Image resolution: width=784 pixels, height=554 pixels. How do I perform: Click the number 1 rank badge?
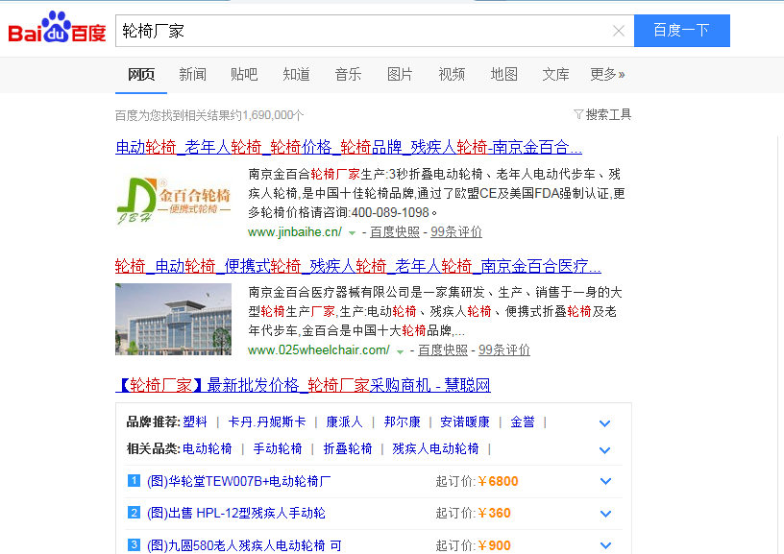click(134, 481)
